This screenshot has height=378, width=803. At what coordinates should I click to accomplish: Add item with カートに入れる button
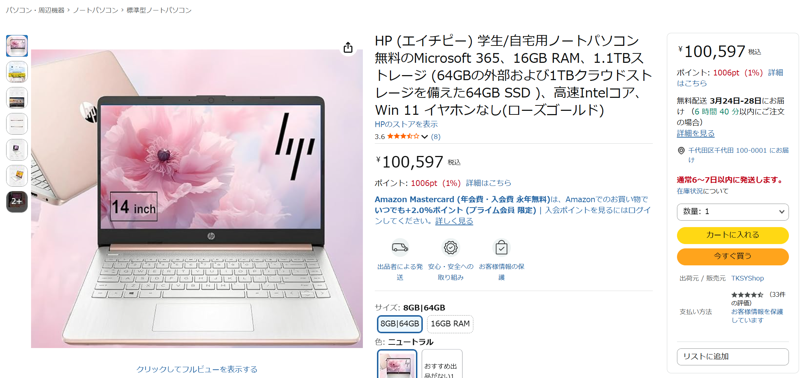[x=733, y=235]
